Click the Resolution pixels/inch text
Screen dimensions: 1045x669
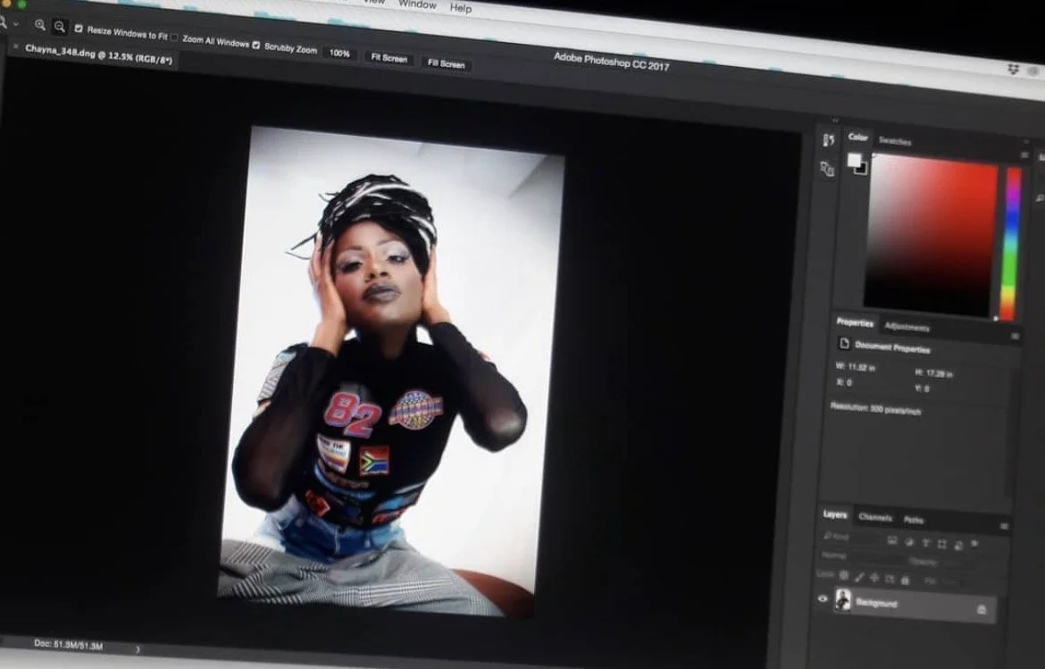(875, 408)
